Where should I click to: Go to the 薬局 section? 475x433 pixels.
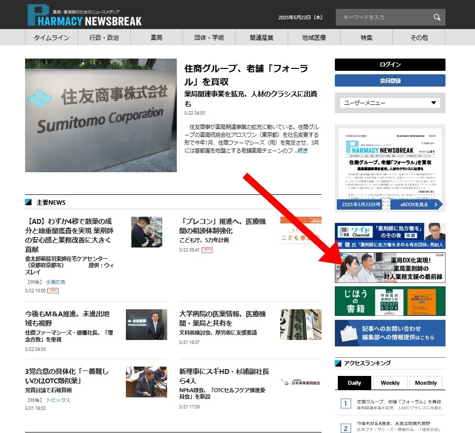pos(157,37)
